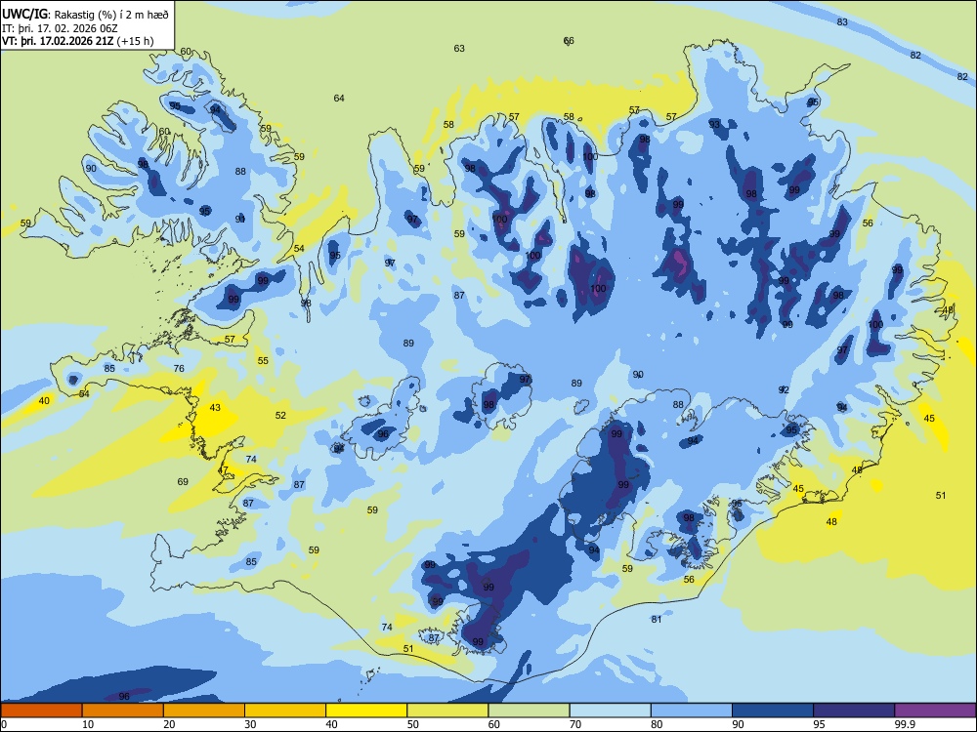Image resolution: width=977 pixels, height=732 pixels.
Task: Click the humidity value '76' on the map
Action: [x=179, y=368]
